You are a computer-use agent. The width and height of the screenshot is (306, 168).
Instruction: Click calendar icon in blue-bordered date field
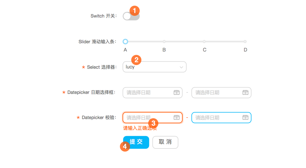[x=245, y=117]
